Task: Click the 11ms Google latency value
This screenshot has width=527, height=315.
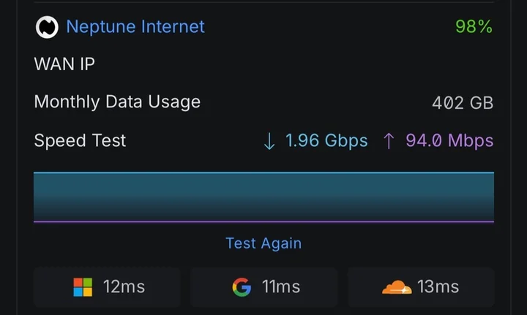Action: click(281, 287)
